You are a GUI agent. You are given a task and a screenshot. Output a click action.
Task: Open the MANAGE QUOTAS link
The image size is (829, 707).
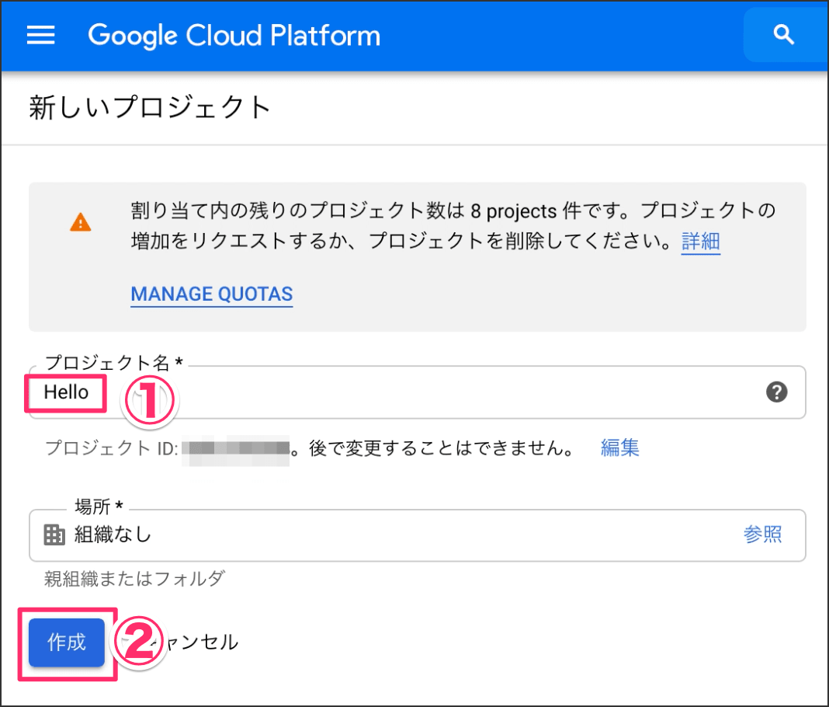212,294
